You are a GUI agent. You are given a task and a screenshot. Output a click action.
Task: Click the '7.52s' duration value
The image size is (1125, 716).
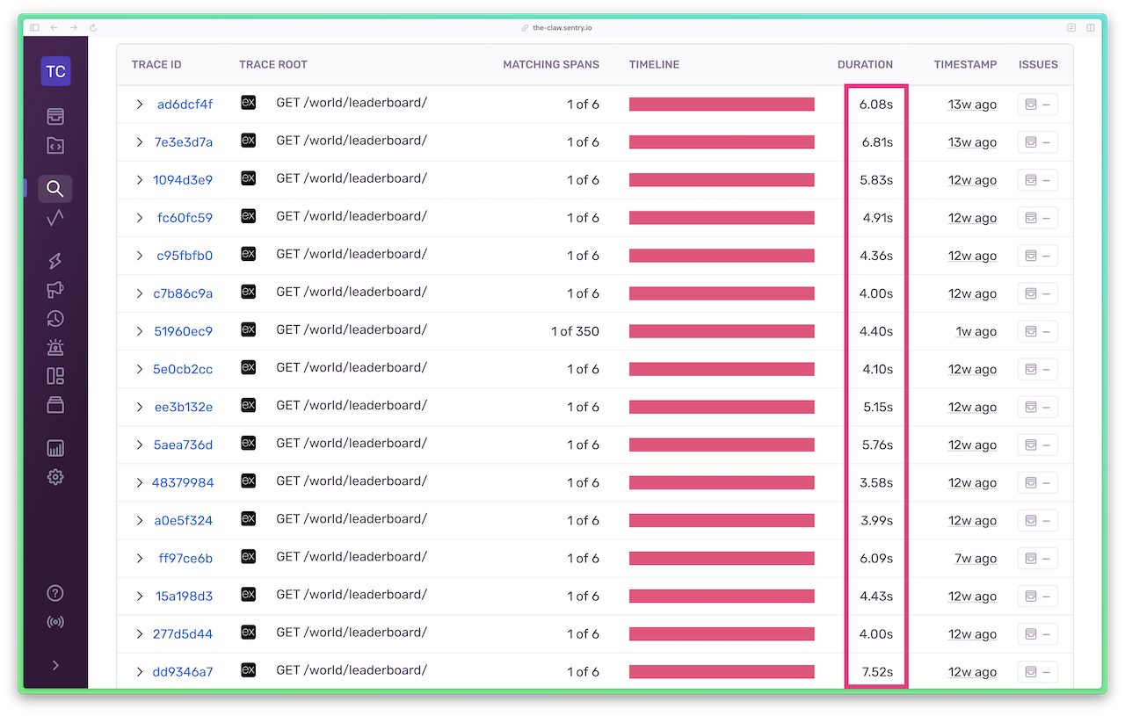[x=877, y=672]
